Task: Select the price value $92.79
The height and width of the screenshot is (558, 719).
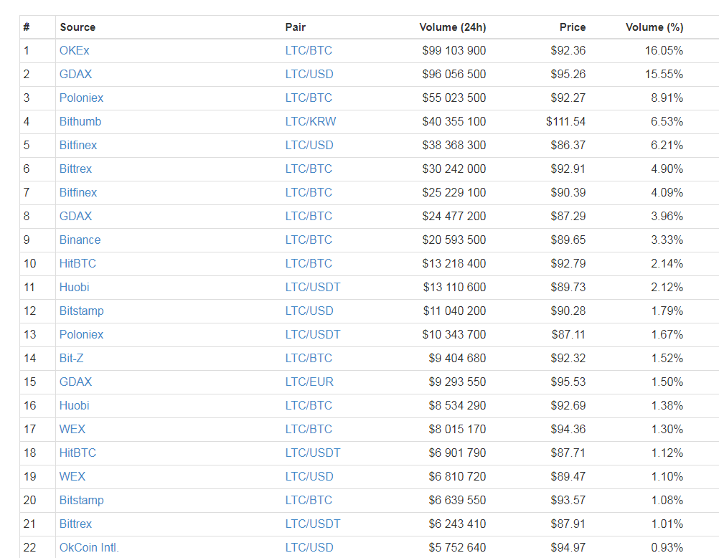Action: [568, 264]
